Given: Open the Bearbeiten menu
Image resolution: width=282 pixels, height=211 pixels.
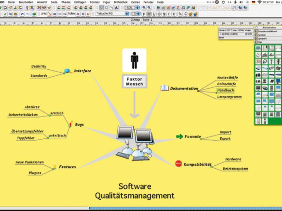Looking at the screenshot, I should (x=26, y=2).
